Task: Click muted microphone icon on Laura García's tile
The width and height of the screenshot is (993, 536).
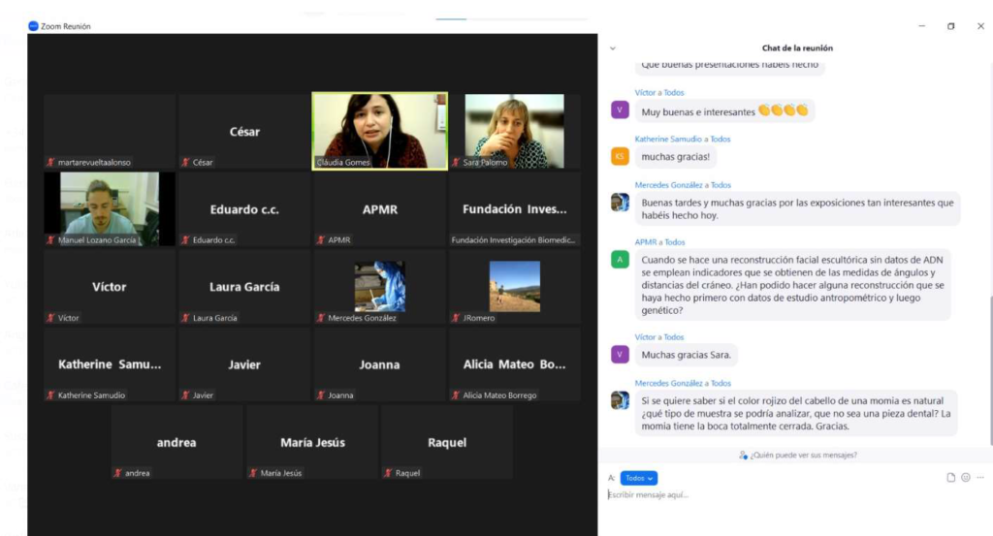Action: pyautogui.click(x=185, y=318)
